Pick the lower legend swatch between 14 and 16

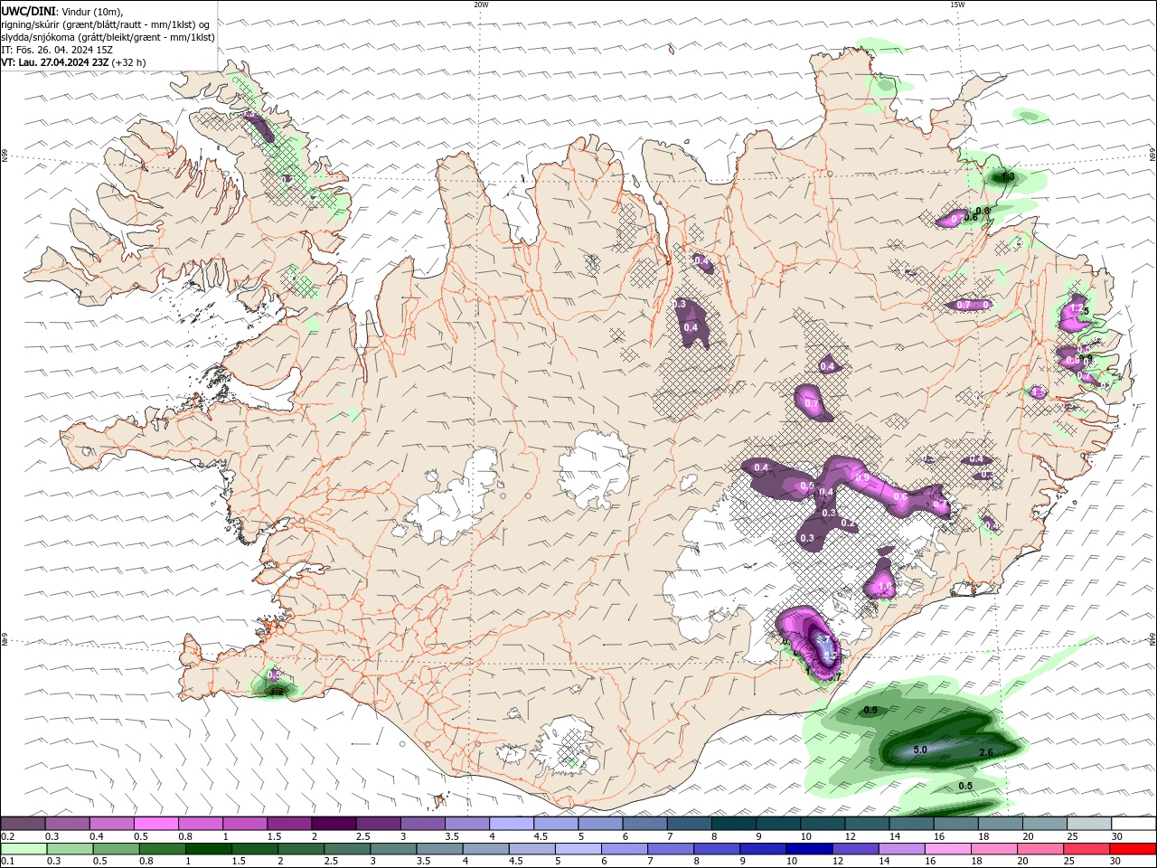[901, 849]
